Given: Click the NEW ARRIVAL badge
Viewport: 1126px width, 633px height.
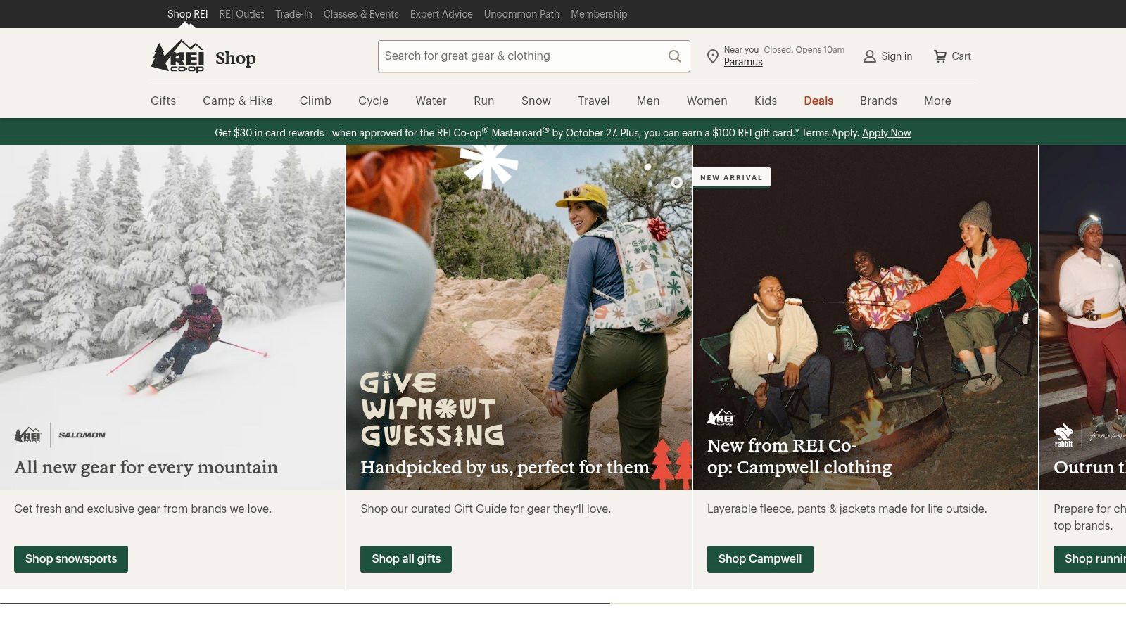Looking at the screenshot, I should pyautogui.click(x=731, y=177).
